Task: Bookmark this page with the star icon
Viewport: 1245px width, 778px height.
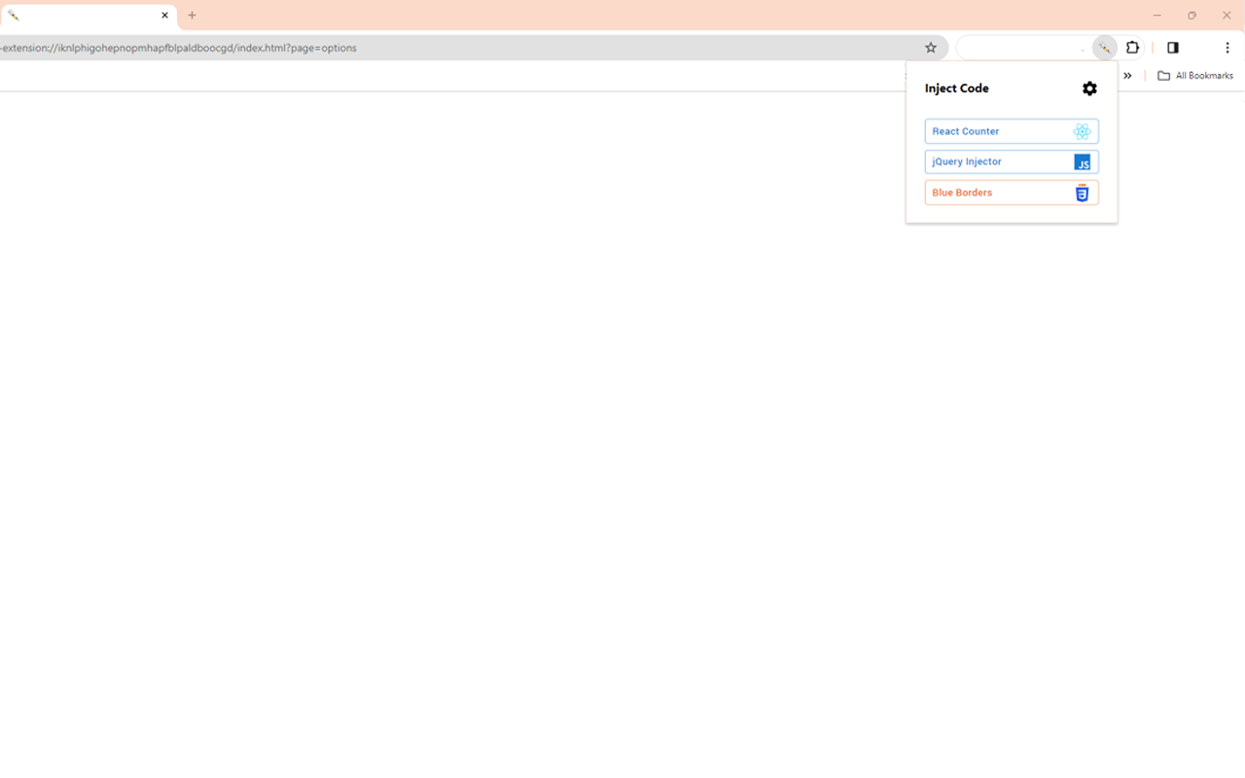Action: [x=931, y=47]
